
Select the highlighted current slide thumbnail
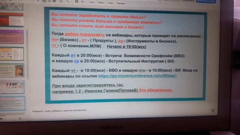(12, 103)
